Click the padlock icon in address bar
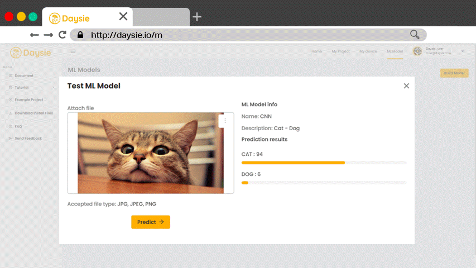This screenshot has height=268, width=476. coord(80,35)
